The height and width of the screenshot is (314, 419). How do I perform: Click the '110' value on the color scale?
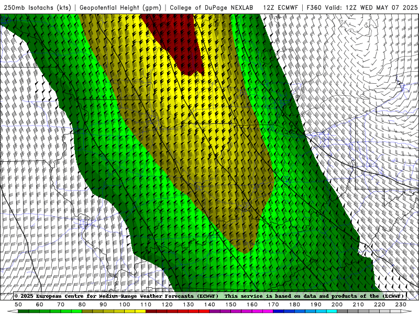(x=146, y=305)
